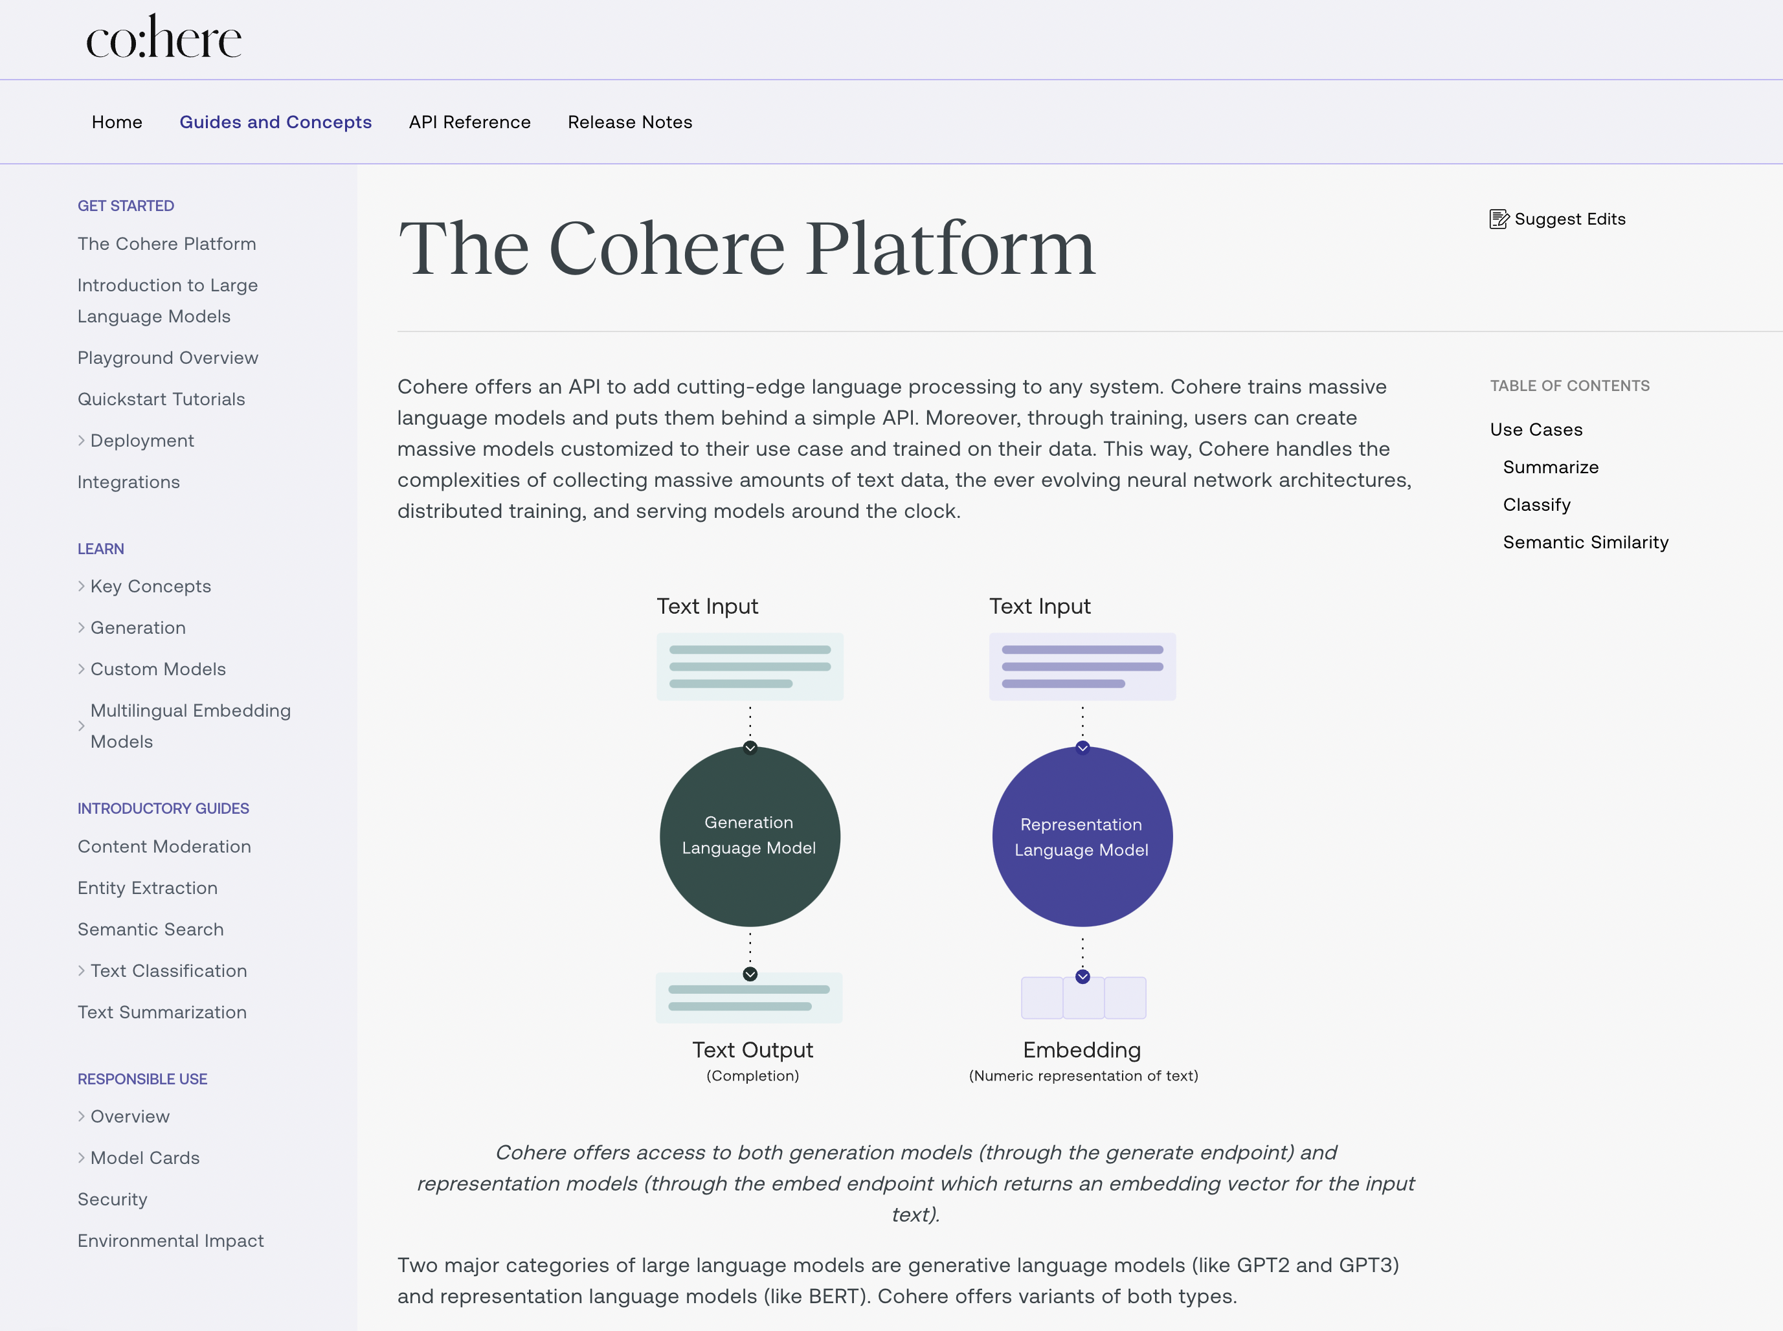Go to Release Notes tab
The height and width of the screenshot is (1331, 1783).
(630, 122)
